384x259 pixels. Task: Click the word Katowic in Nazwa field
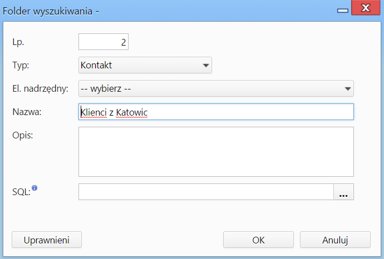click(x=132, y=112)
